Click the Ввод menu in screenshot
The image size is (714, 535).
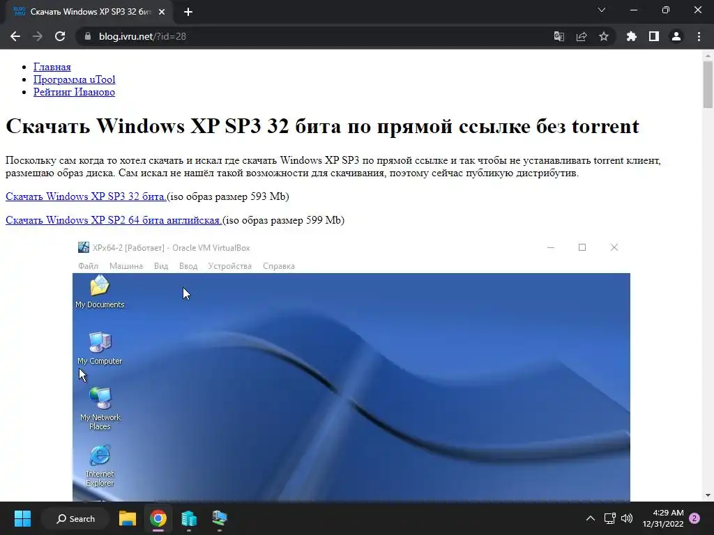pos(188,266)
